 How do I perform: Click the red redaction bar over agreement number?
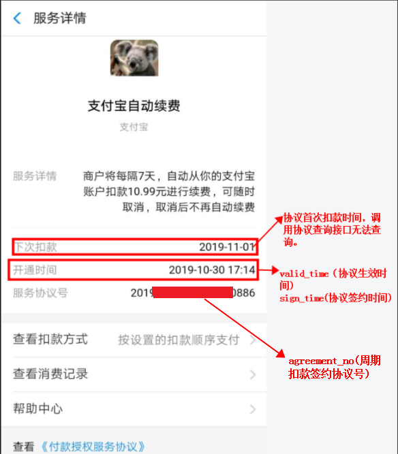(x=193, y=293)
